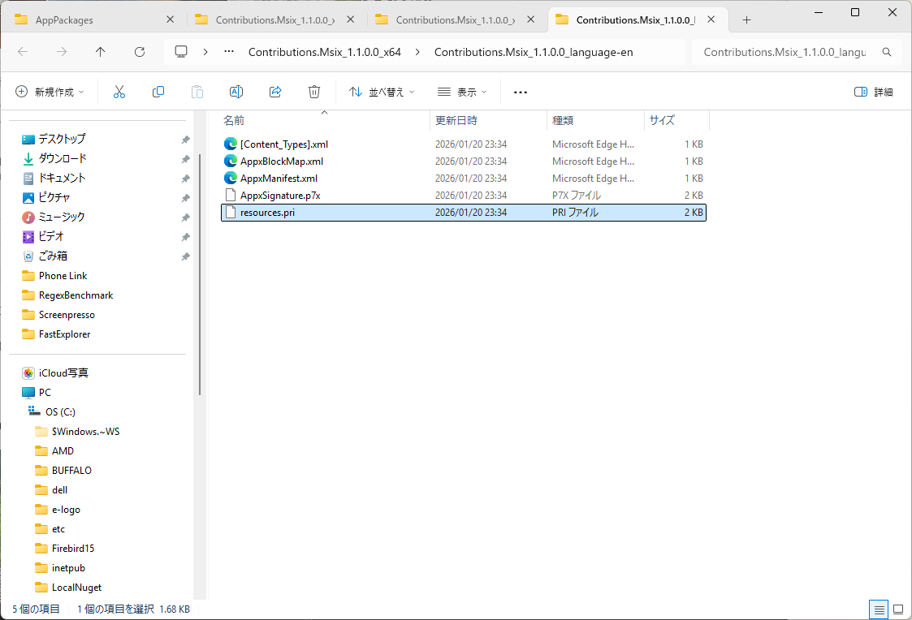Add a new tab with plus button
Screen dimensions: 912x620
click(x=747, y=19)
